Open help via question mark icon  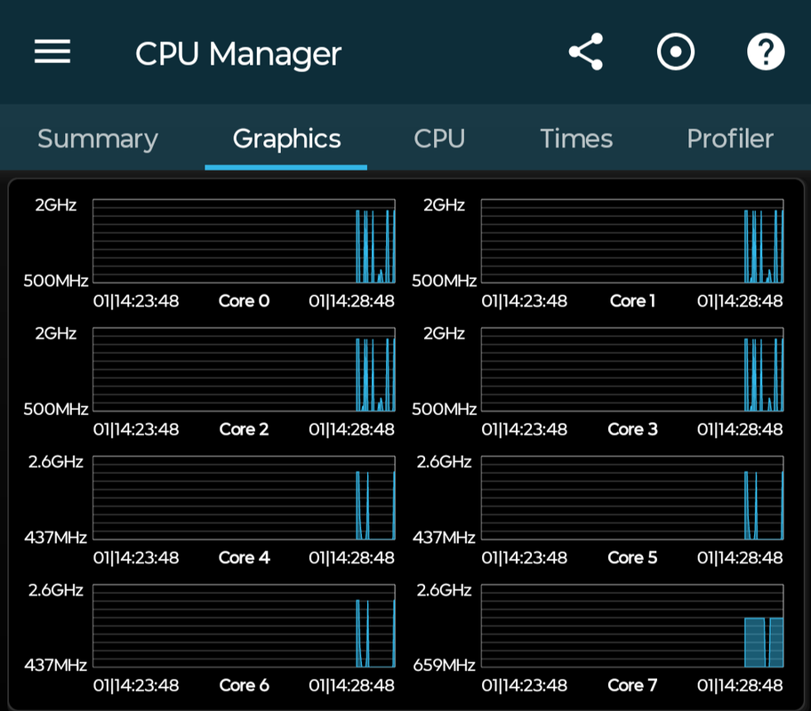point(765,52)
